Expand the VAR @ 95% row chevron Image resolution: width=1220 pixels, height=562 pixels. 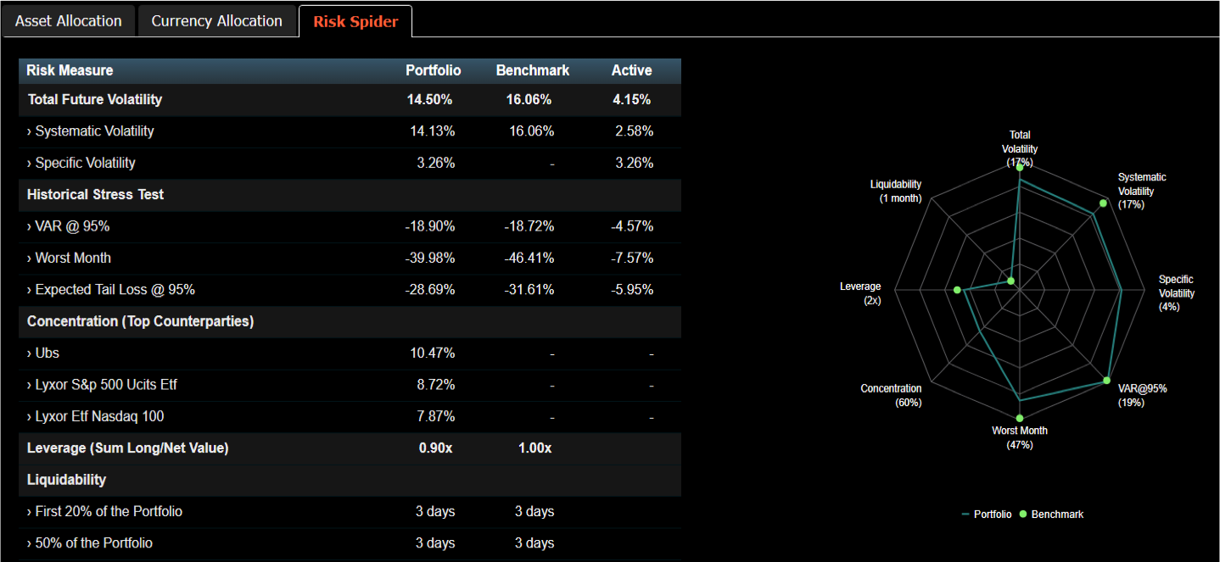click(x=30, y=226)
